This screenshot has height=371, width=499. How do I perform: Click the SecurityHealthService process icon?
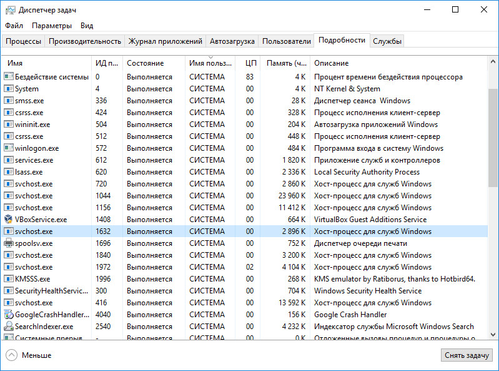click(9, 291)
